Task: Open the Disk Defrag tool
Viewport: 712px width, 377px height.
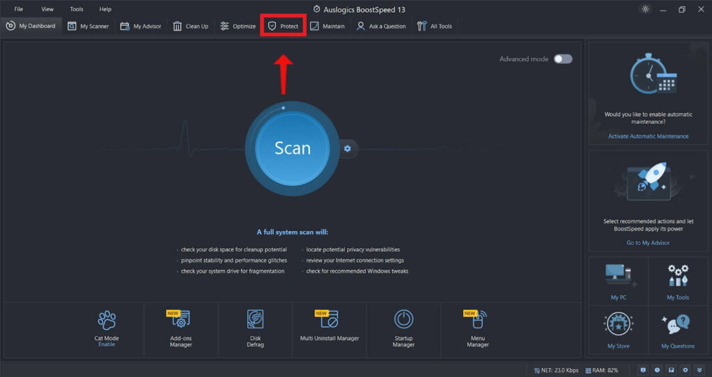Action: (255, 329)
